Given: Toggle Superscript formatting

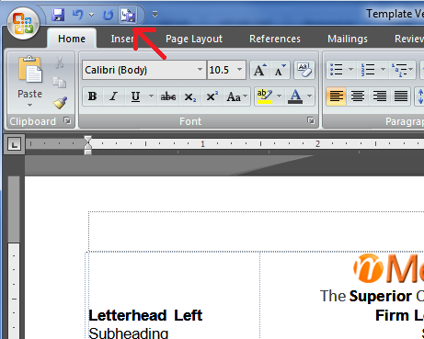Looking at the screenshot, I should tap(212, 96).
